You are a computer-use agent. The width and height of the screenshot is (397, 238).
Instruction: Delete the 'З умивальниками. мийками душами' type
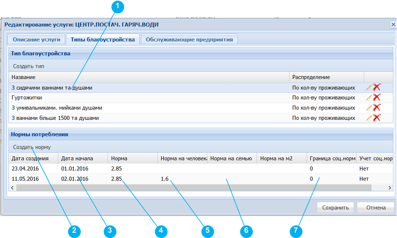[x=377, y=107]
